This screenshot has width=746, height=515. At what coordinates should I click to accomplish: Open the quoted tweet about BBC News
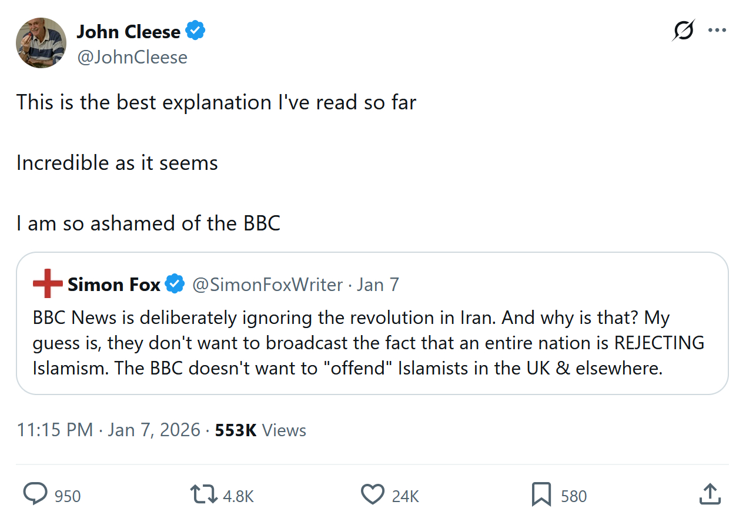click(372, 343)
